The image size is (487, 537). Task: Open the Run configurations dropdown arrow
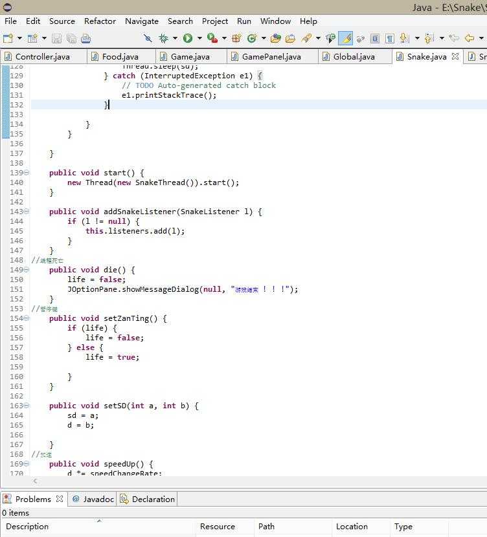click(199, 38)
